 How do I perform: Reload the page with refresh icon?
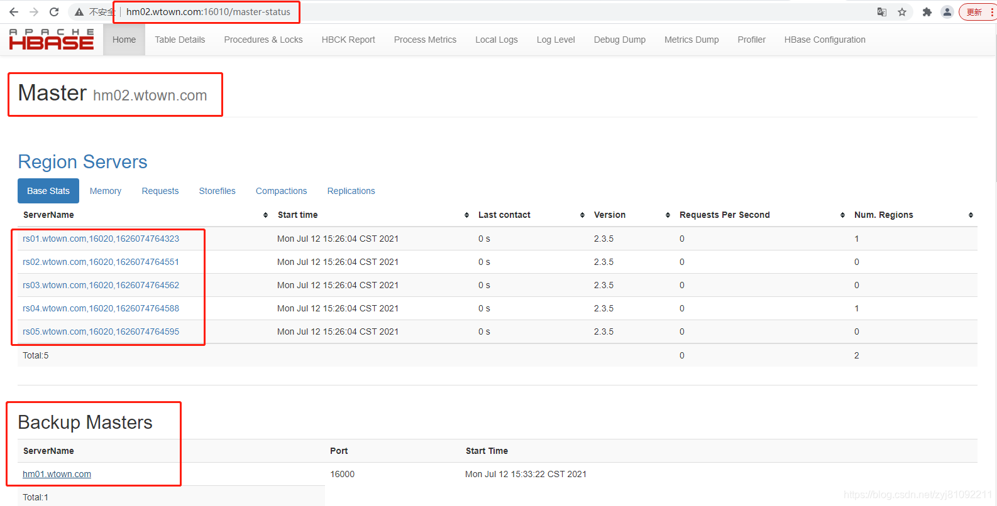point(54,12)
